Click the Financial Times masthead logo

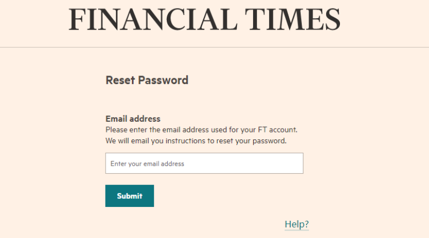click(x=204, y=19)
